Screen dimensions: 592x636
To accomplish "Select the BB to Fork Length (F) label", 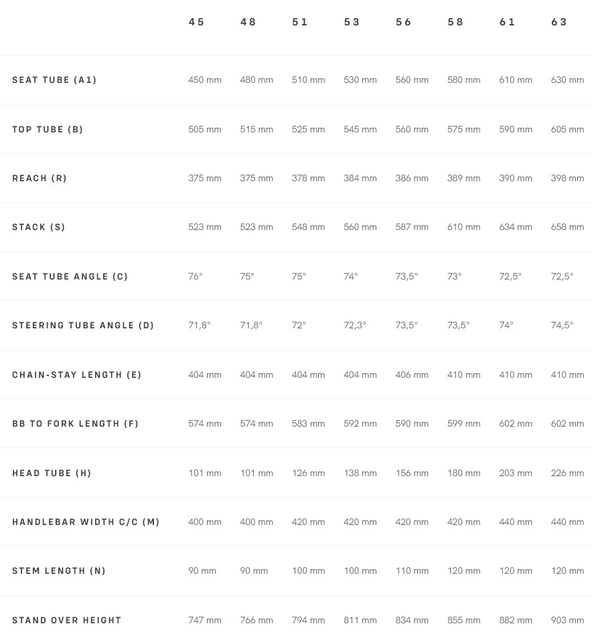I will pyautogui.click(x=75, y=424).
